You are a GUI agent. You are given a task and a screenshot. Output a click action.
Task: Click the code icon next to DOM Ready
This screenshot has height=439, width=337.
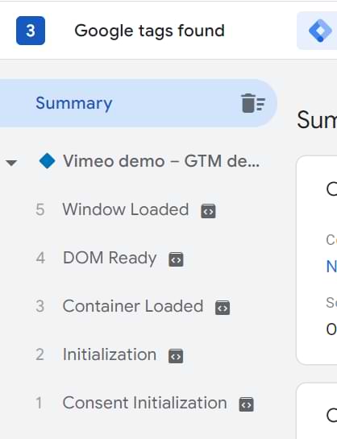tap(176, 259)
